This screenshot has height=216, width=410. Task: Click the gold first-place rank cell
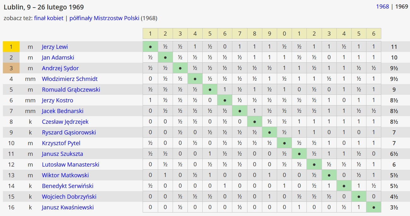11,47
